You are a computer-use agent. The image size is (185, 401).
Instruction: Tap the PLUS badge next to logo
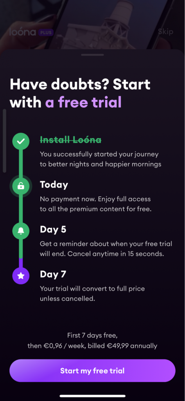pyautogui.click(x=46, y=33)
